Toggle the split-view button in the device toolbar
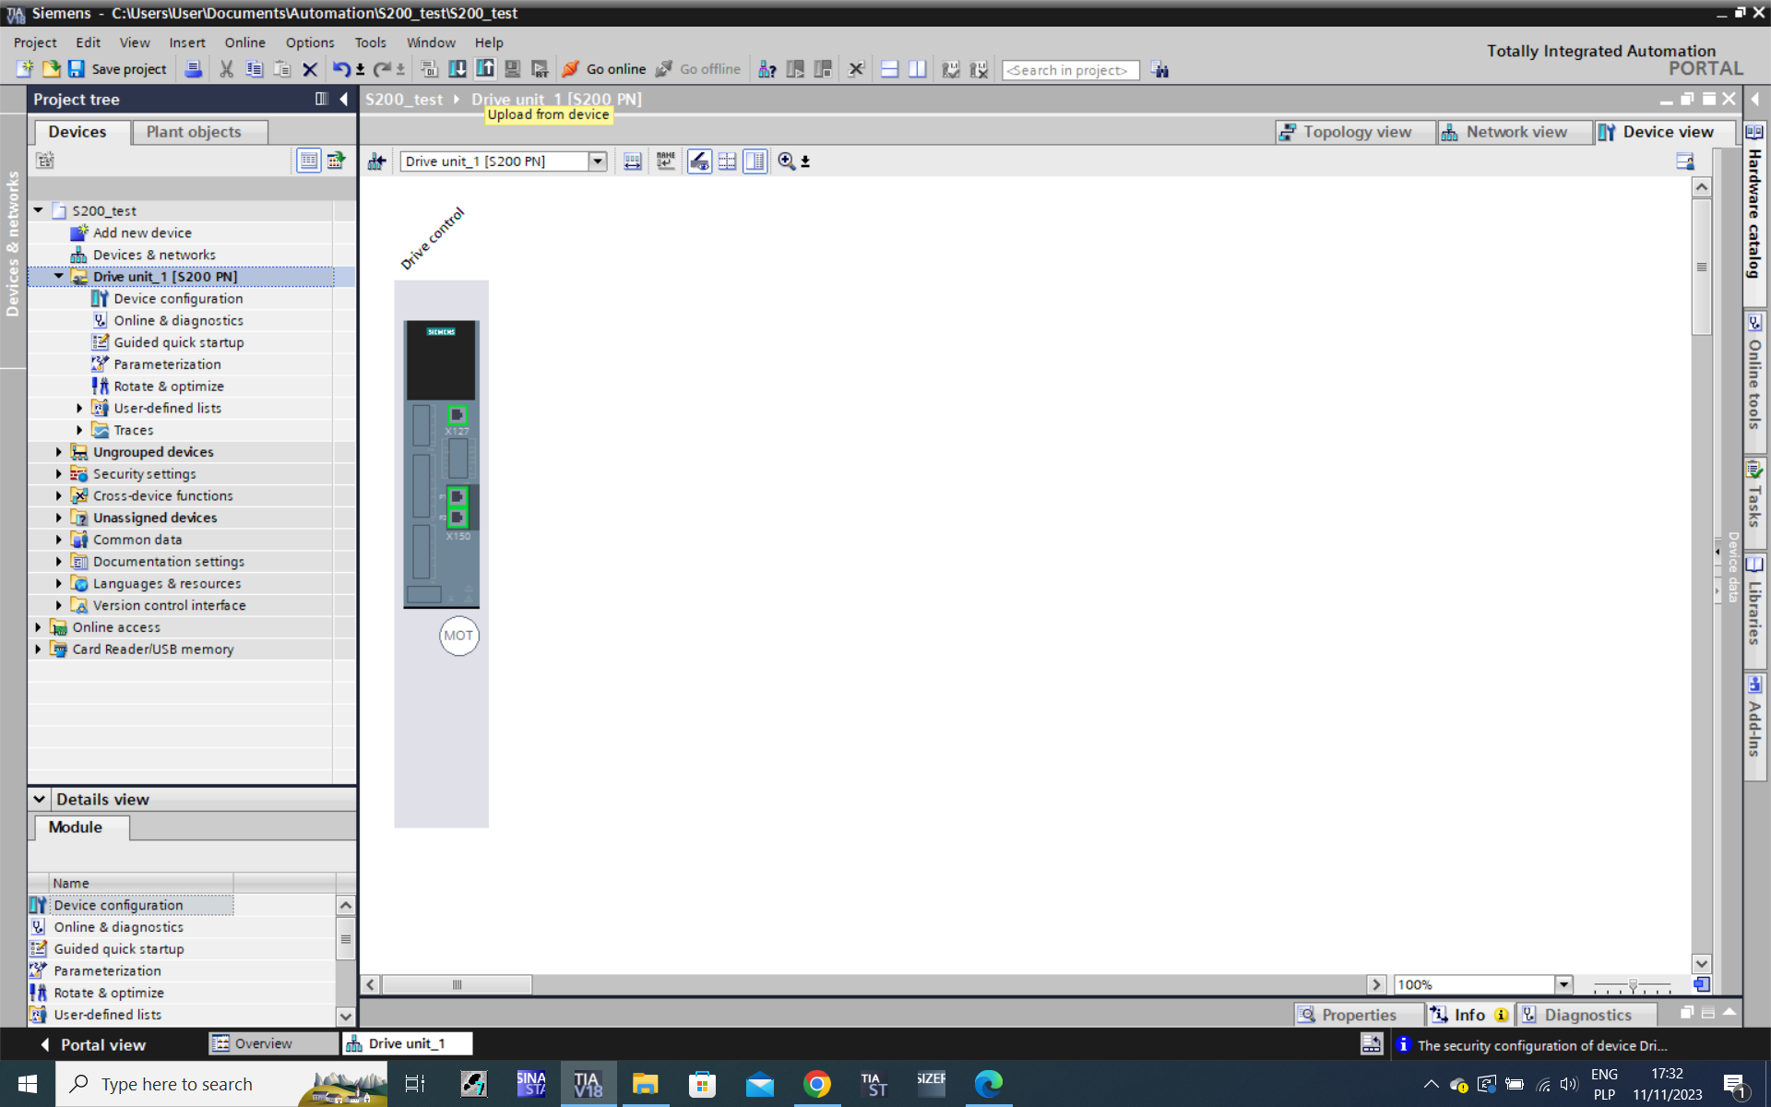The height and width of the screenshot is (1107, 1771). pyautogui.click(x=755, y=161)
